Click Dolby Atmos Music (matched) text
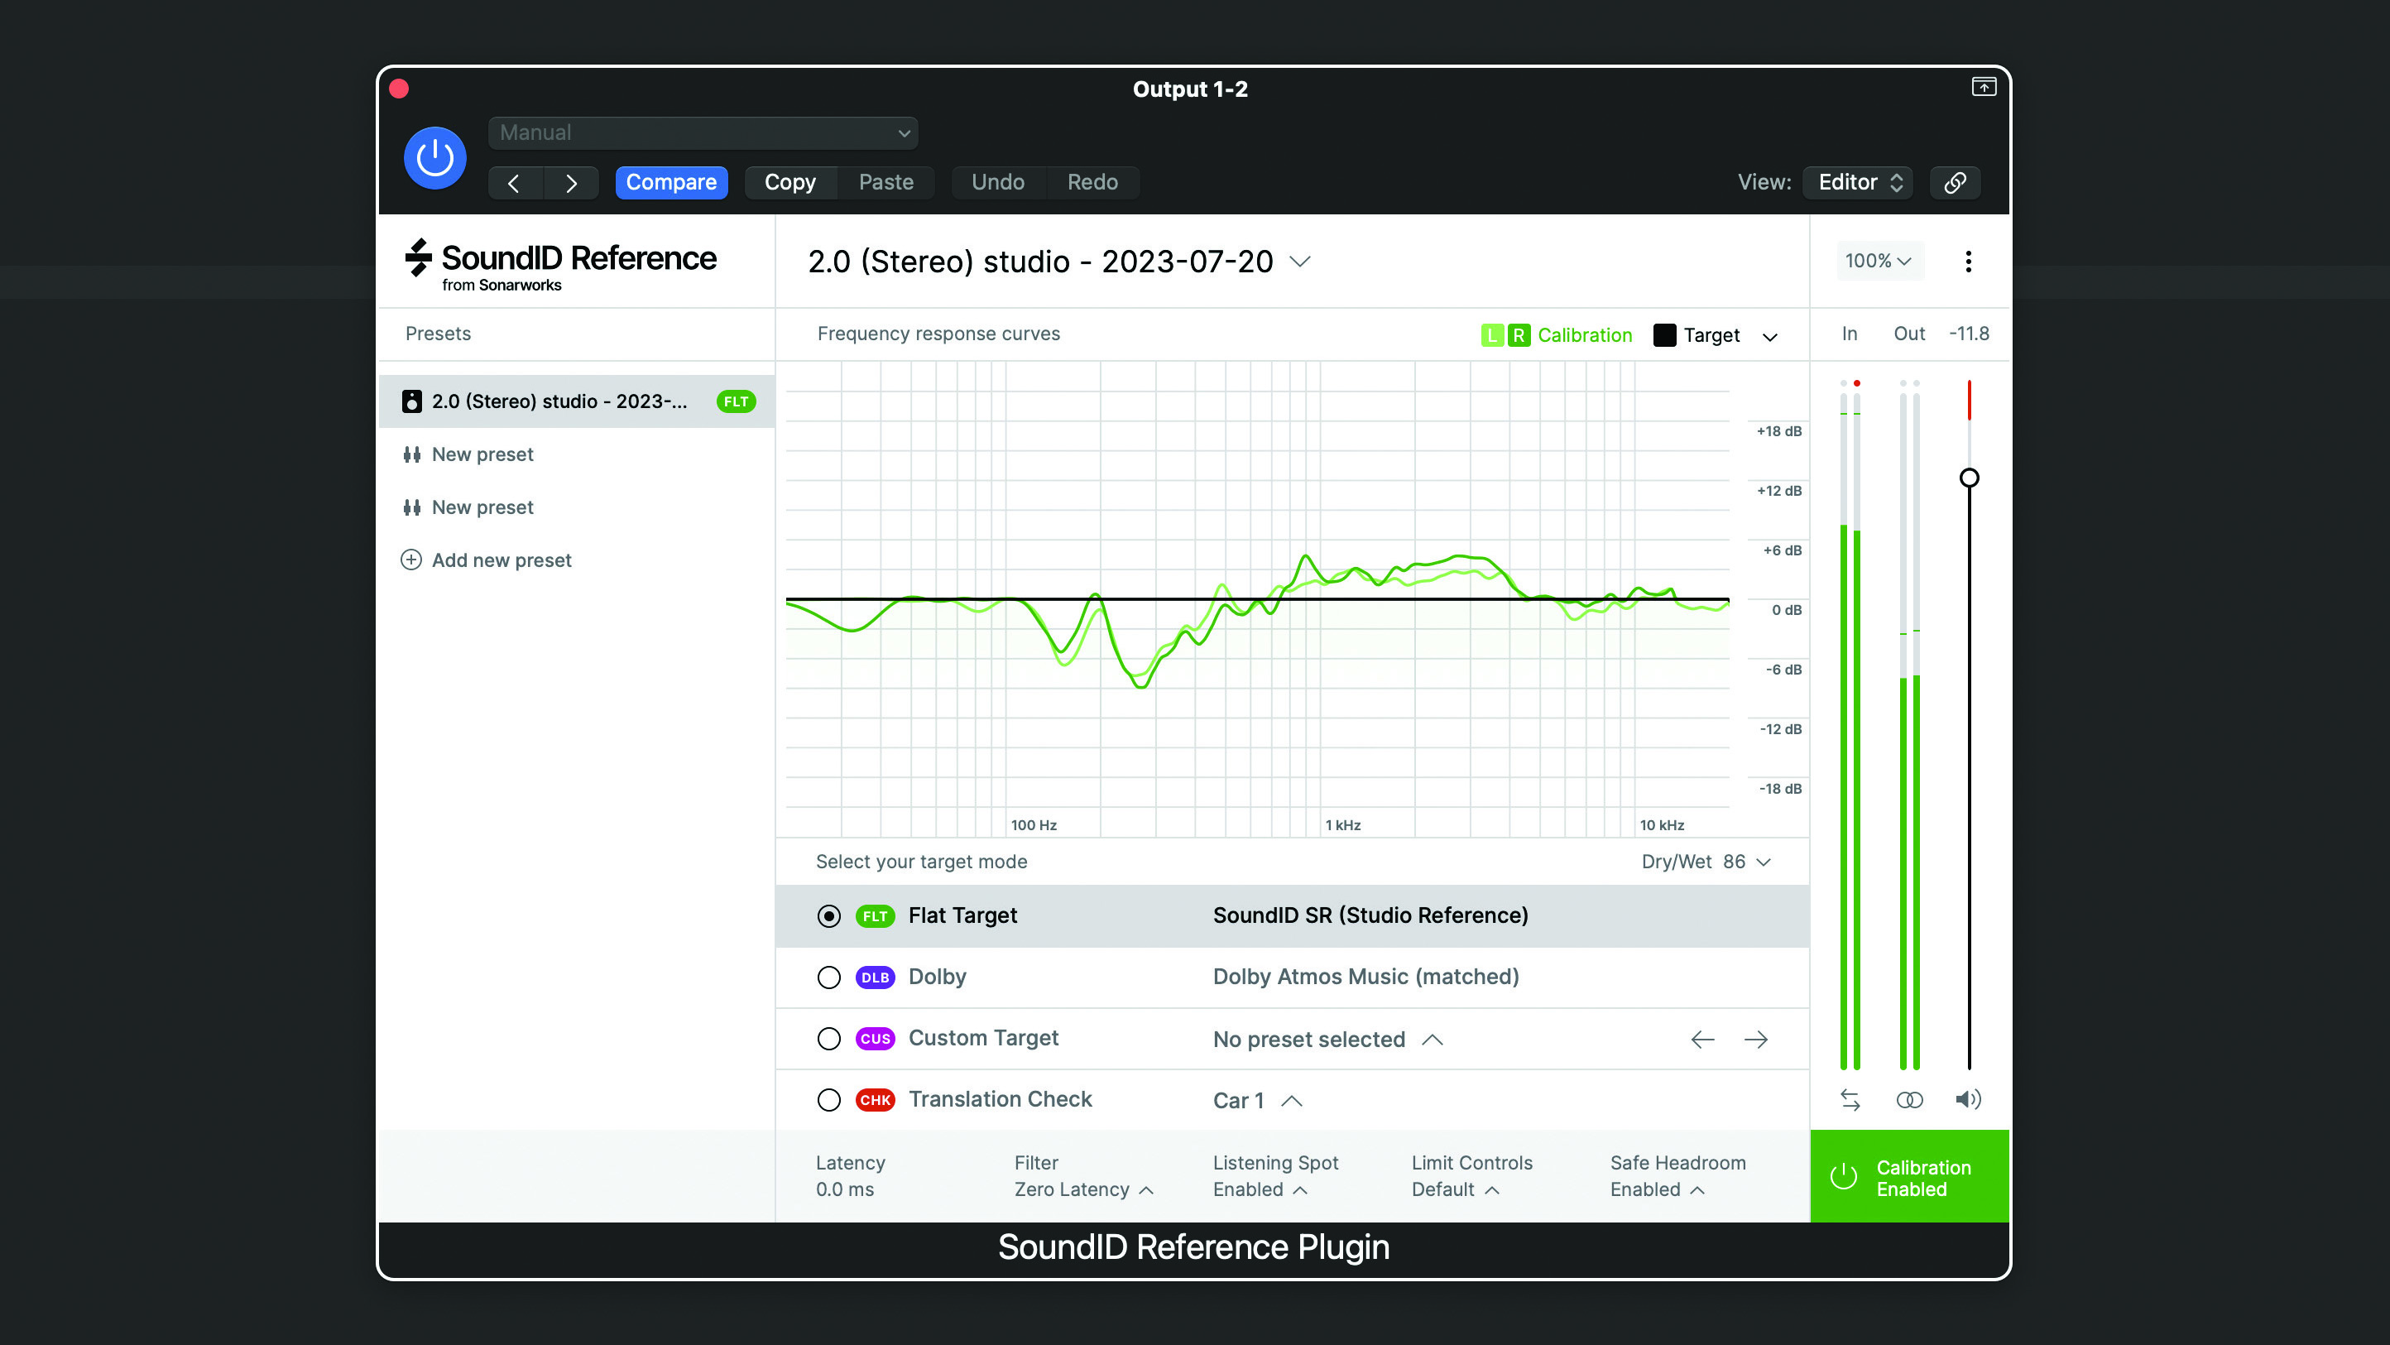The width and height of the screenshot is (2390, 1345). click(1365, 977)
